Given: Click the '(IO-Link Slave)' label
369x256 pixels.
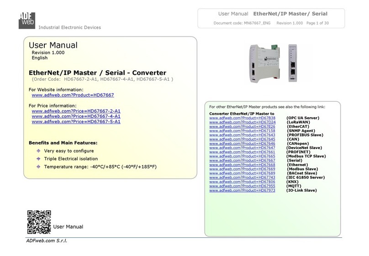Looking at the screenshot, I should coord(301,190).
